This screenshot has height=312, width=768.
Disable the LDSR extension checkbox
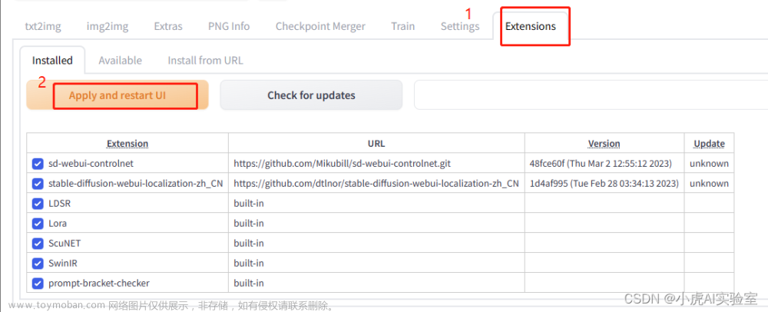[38, 204]
